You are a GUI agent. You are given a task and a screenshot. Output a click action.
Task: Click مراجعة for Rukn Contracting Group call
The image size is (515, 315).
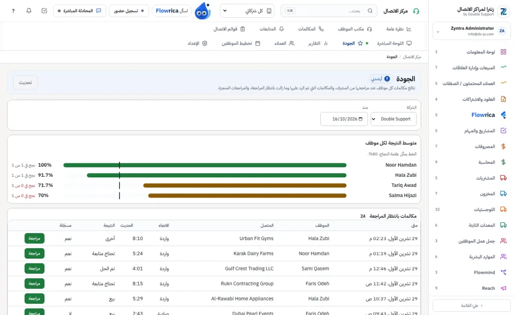pos(34,283)
